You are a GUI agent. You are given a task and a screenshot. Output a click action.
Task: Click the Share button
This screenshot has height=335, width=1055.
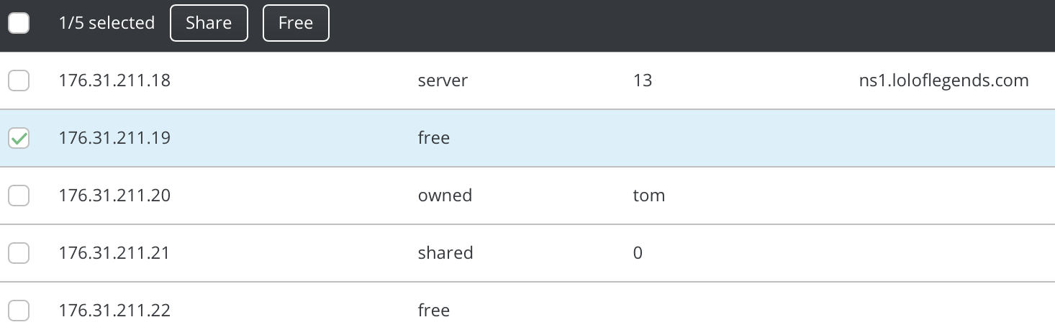209,23
